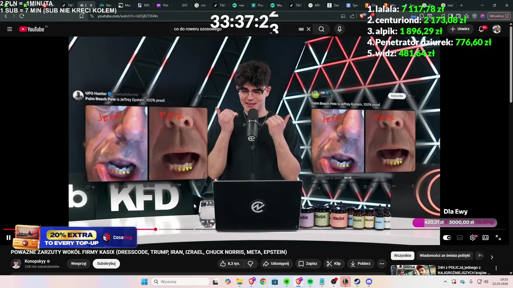Open Razer app from the taskbar
513x288 pixels.
click(x=287, y=282)
